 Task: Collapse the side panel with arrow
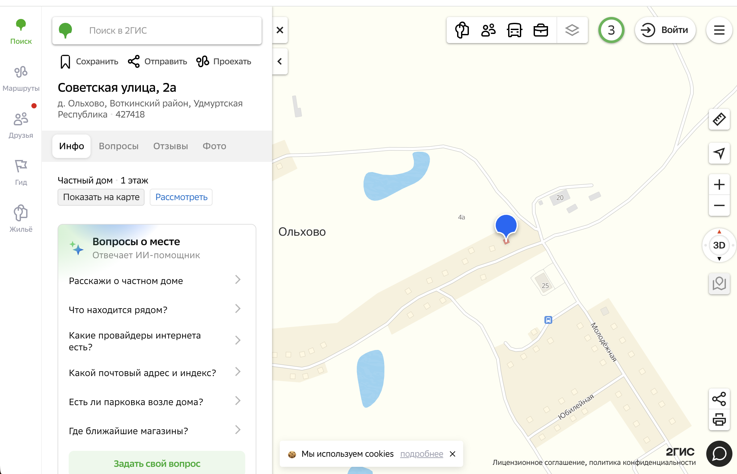click(280, 61)
